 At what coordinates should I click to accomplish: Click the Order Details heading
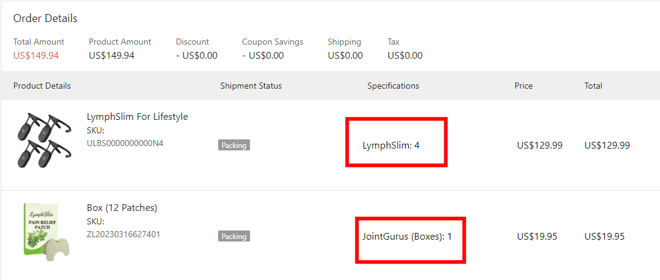tap(45, 18)
